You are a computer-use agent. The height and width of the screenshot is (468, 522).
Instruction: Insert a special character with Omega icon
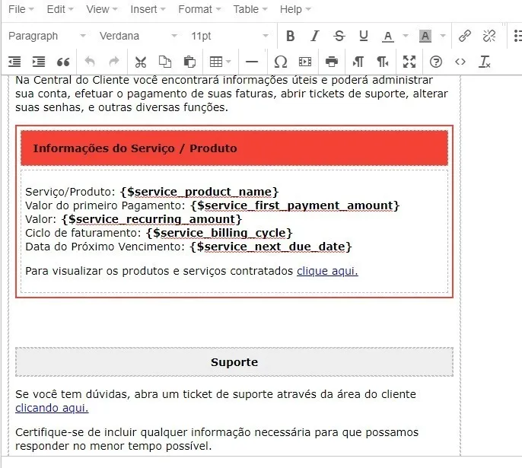tap(280, 62)
